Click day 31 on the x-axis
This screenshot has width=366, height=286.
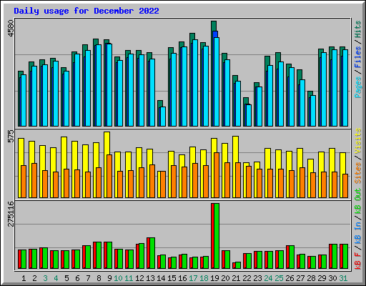click(343, 278)
